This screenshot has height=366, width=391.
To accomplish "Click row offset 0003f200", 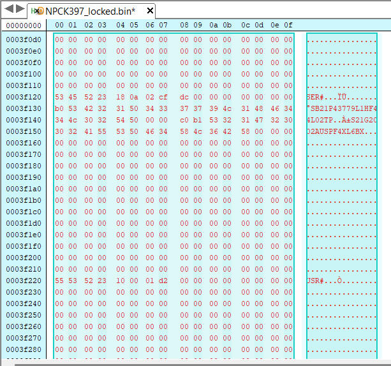I will point(24,258).
